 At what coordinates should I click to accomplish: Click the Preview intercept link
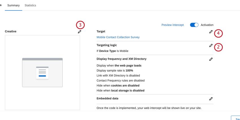pyautogui.click(x=173, y=25)
